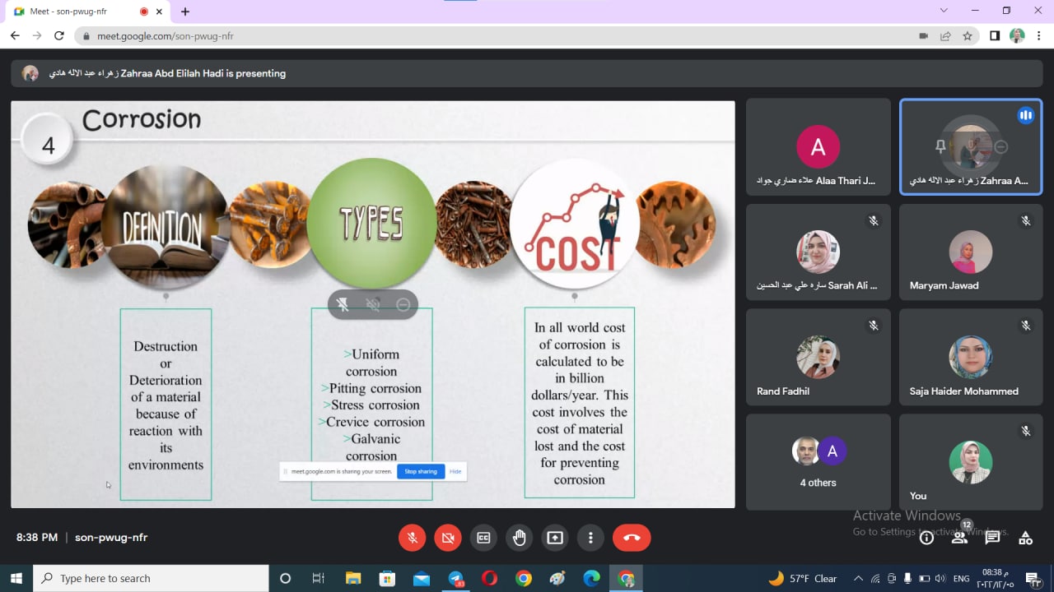This screenshot has width=1054, height=592.
Task: Show the people list with 12 participants
Action: pos(959,538)
